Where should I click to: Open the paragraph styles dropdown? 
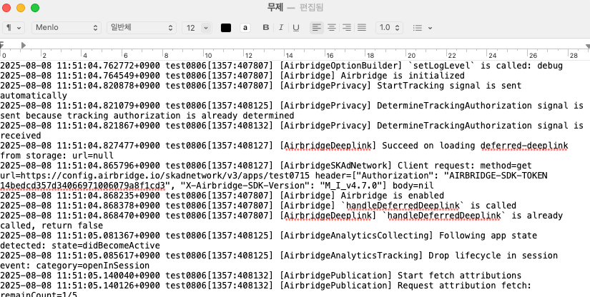(x=14, y=28)
